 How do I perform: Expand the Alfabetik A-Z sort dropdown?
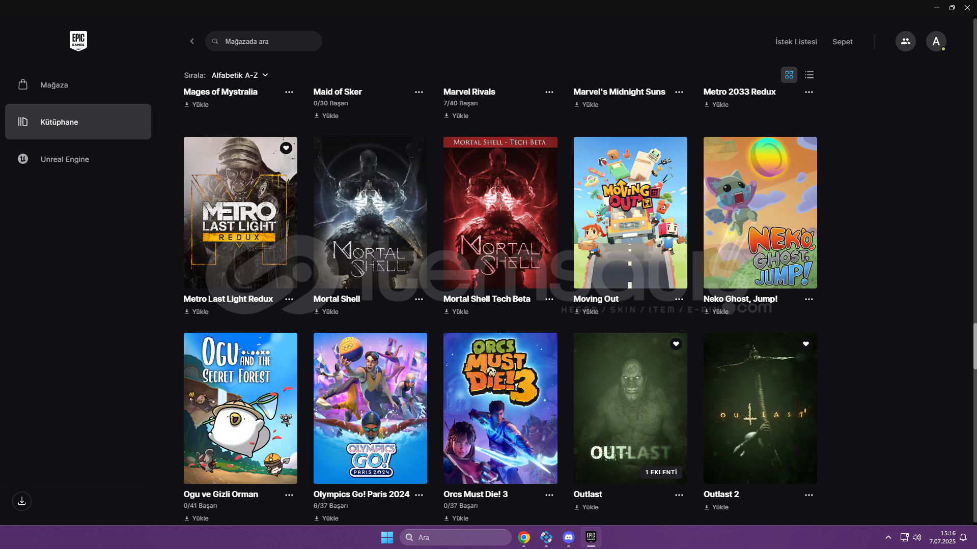pyautogui.click(x=240, y=75)
